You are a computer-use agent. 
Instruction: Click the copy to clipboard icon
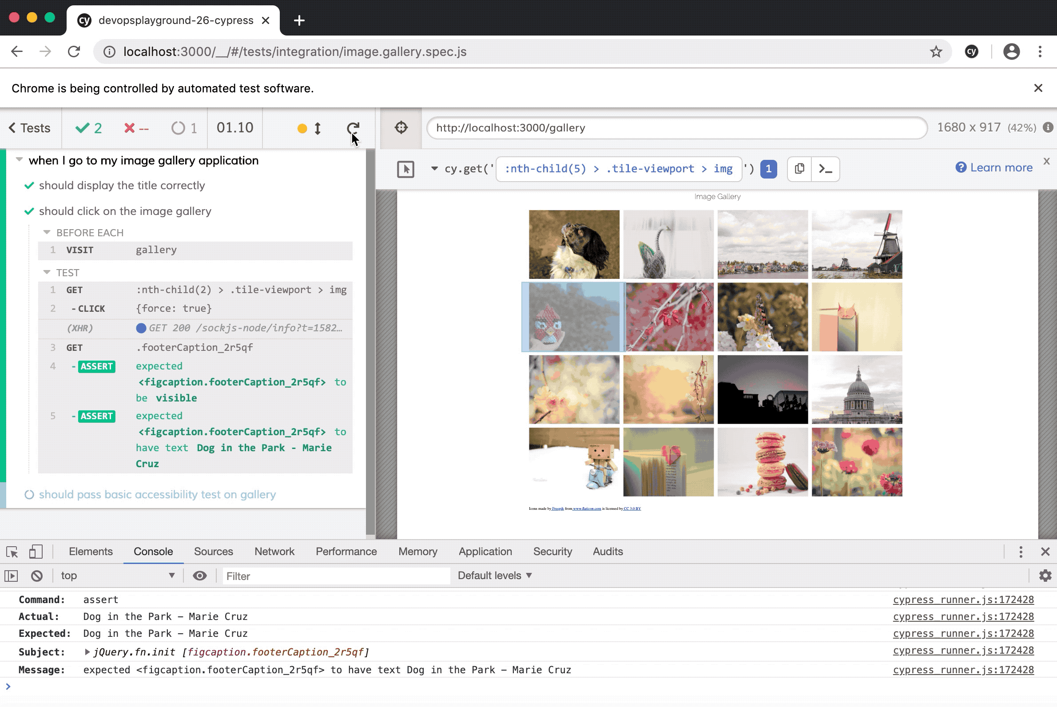[800, 168]
